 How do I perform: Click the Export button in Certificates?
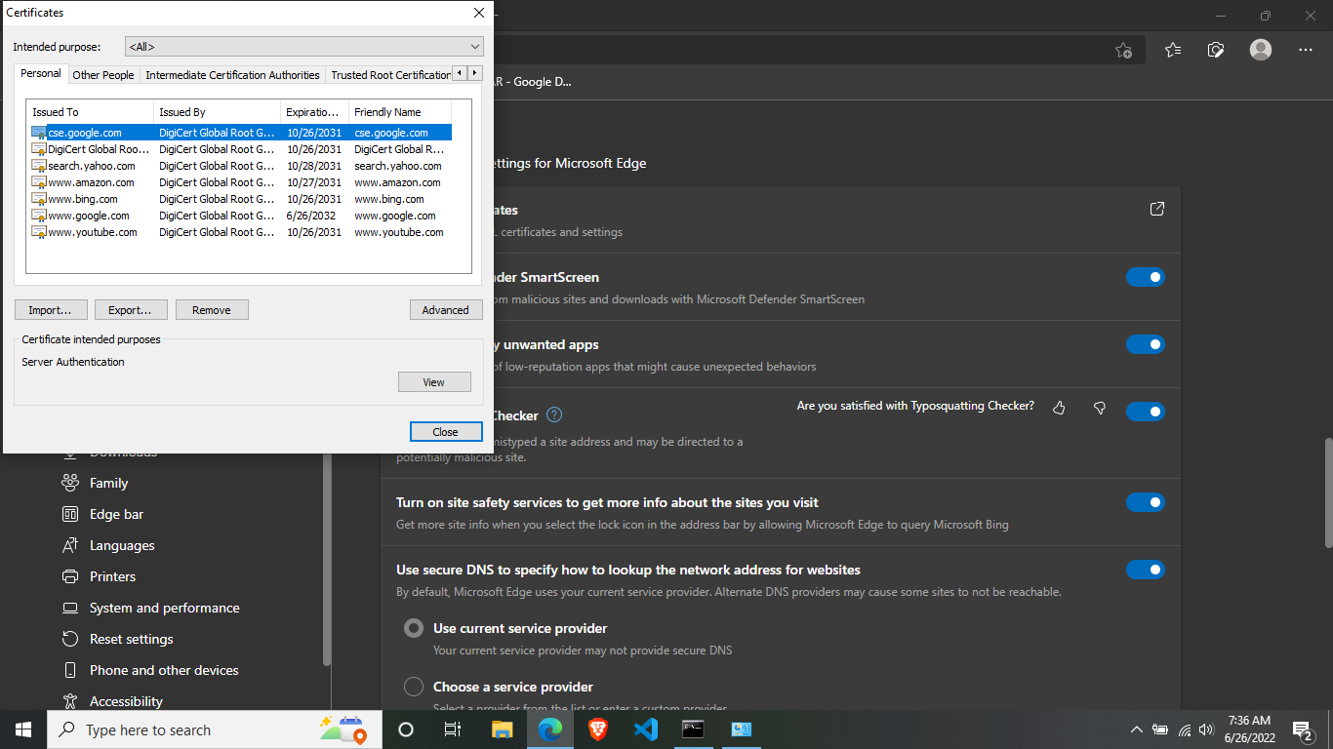coord(130,310)
